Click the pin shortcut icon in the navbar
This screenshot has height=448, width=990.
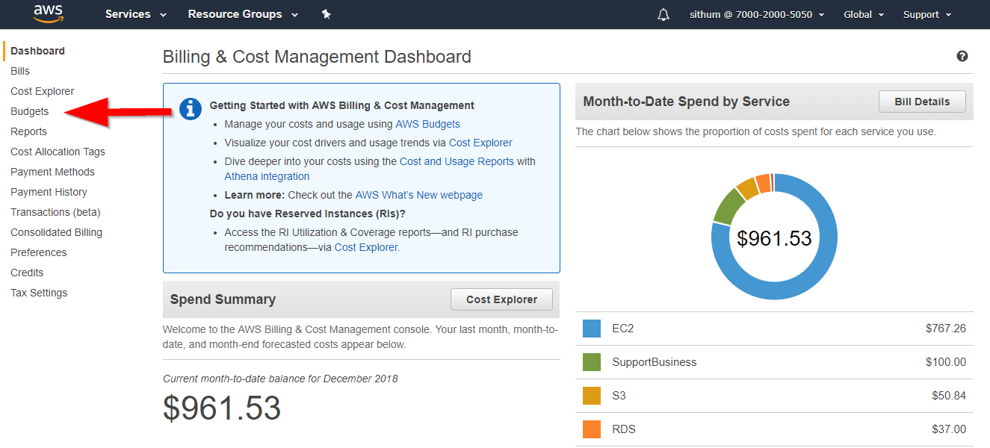pos(326,14)
